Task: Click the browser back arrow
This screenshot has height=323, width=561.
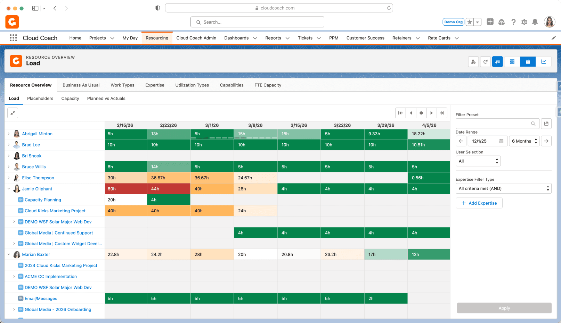Action: tap(55, 8)
